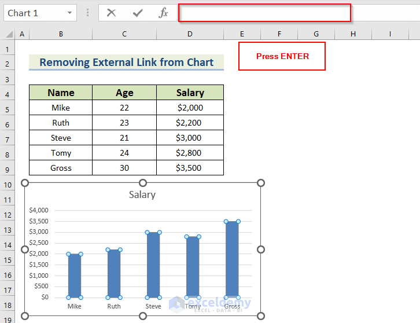Click the Age header cell
Image resolution: width=420 pixels, height=323 pixels.
(124, 93)
